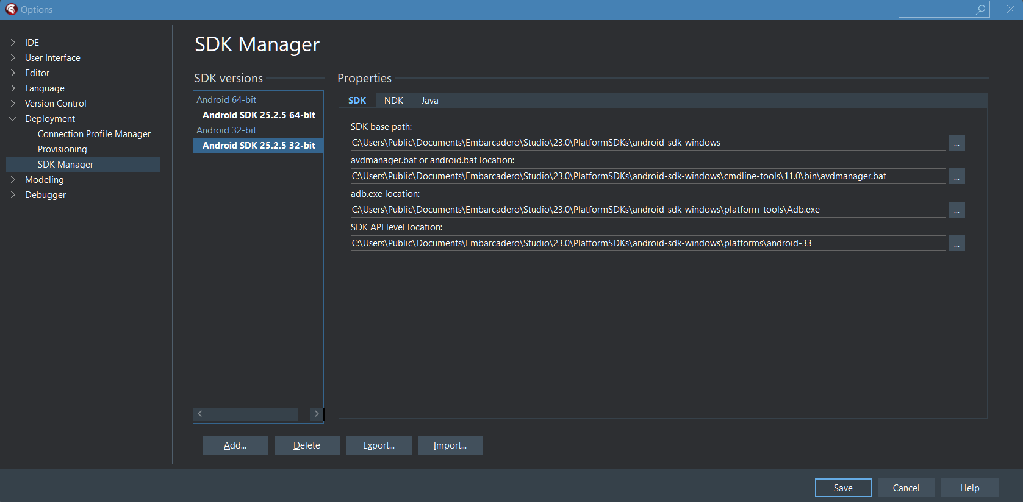Click the IDE category label
The image size is (1023, 504).
click(32, 43)
